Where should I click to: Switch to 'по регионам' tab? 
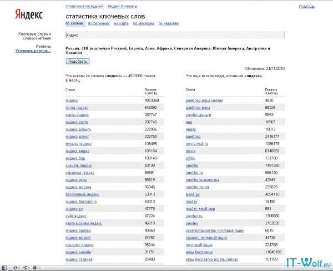click(99, 23)
